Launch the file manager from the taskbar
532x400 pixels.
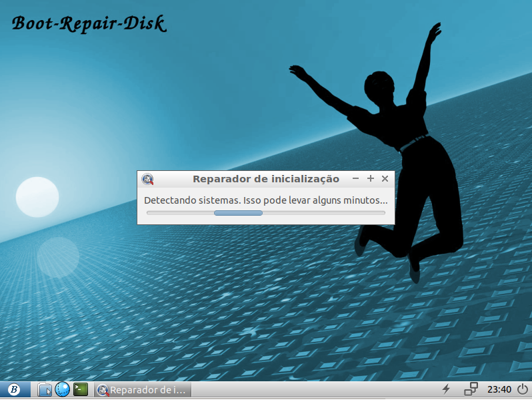click(45, 389)
